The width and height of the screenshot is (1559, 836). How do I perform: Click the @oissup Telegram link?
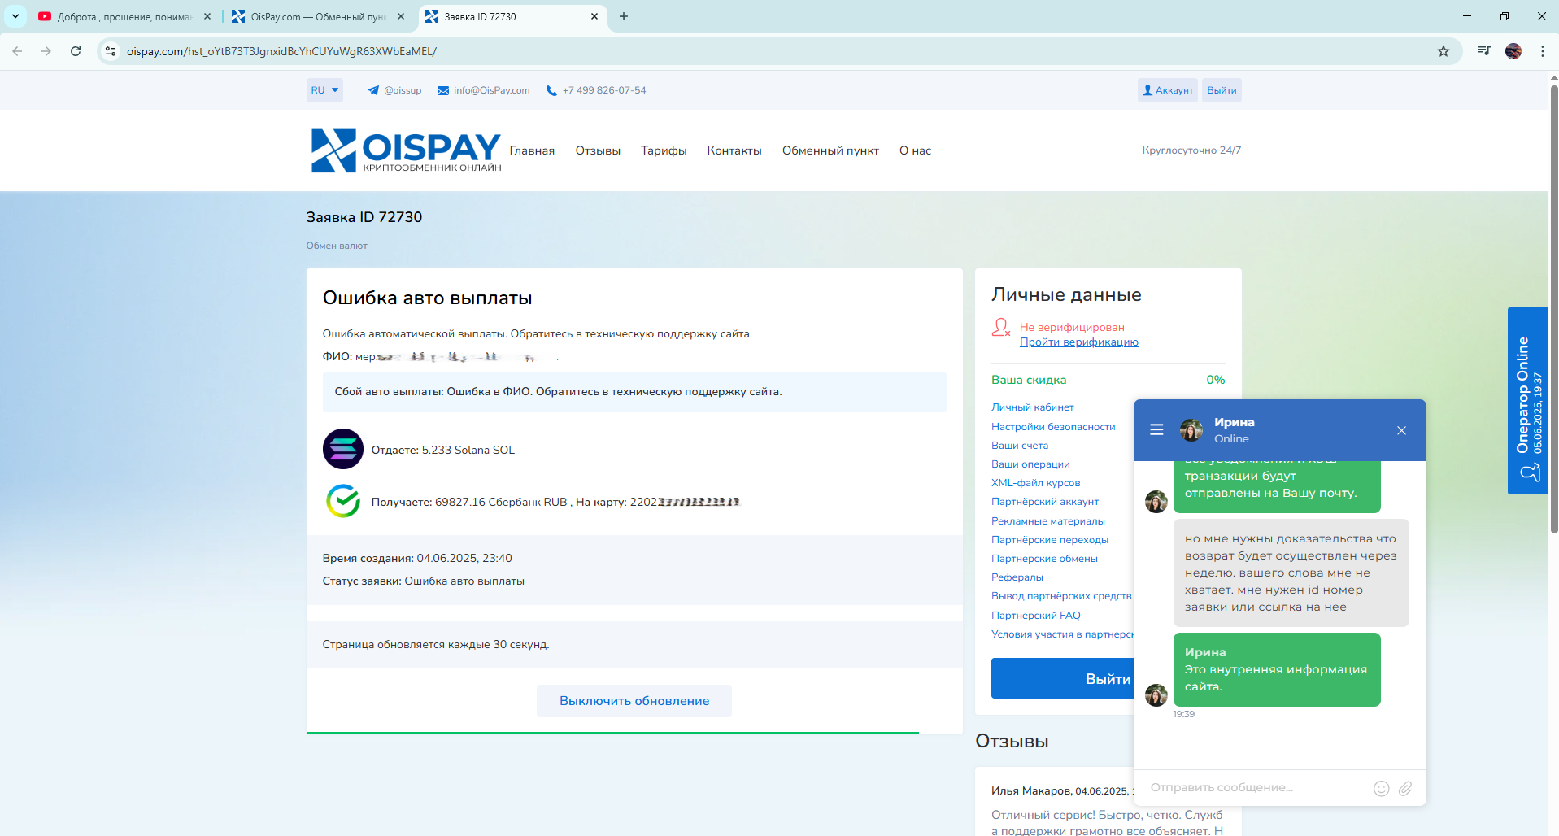(403, 90)
